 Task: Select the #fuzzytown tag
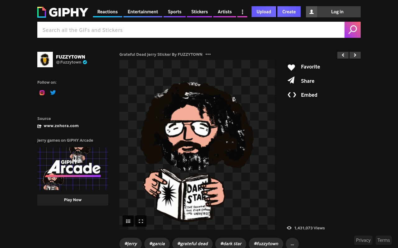coord(266,244)
